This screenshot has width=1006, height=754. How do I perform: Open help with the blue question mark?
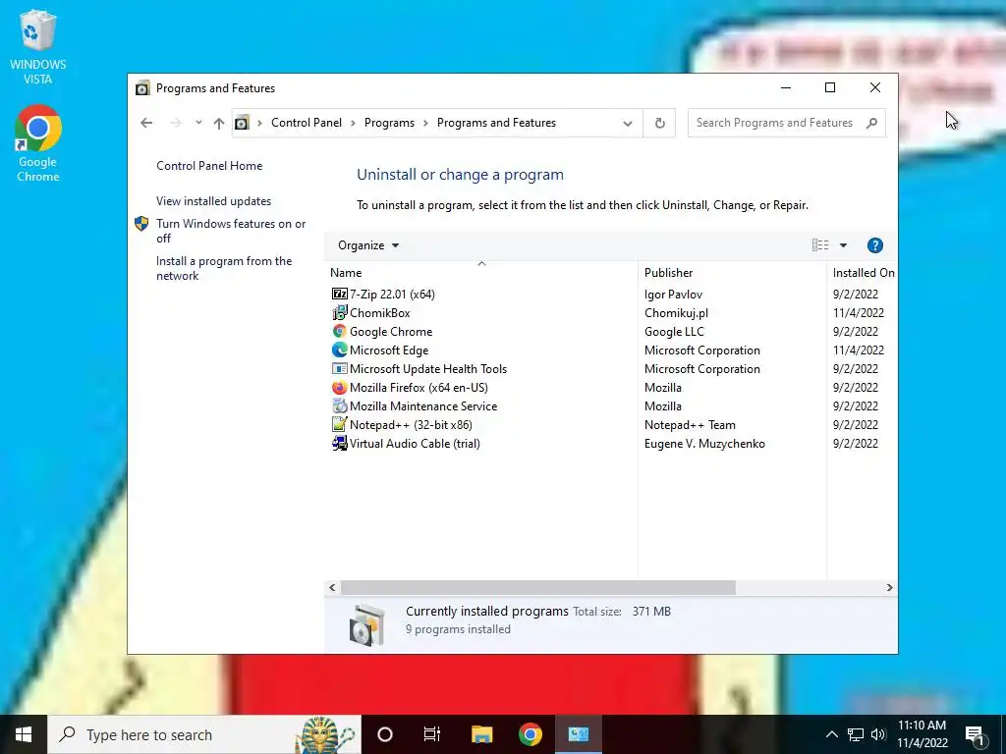click(x=874, y=245)
